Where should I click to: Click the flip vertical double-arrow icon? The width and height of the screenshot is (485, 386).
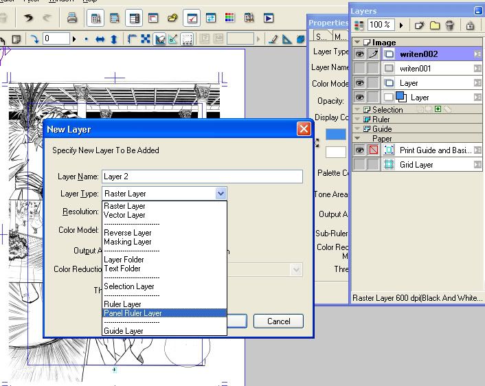pyautogui.click(x=114, y=39)
